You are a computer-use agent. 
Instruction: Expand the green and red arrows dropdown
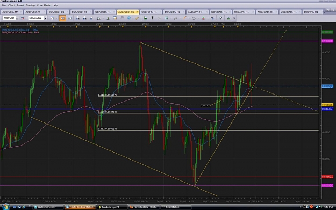[208, 18]
